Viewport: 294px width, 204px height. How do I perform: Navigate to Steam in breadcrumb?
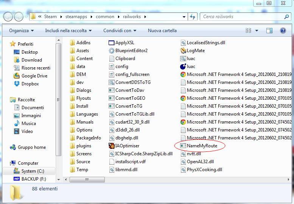click(x=50, y=17)
